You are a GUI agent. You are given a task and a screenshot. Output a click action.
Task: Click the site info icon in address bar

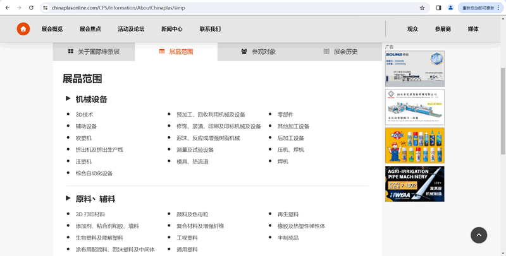[45, 8]
